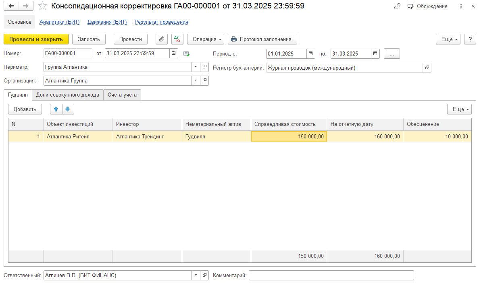This screenshot has width=479, height=284.
Task: Open Движения (БИТ) link
Action: (107, 22)
